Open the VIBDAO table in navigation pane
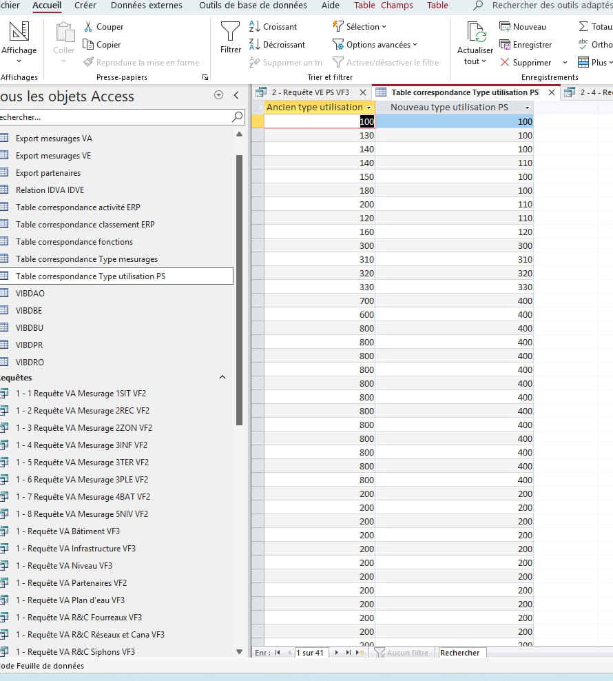Screen dimensions: 613x681 point(30,294)
